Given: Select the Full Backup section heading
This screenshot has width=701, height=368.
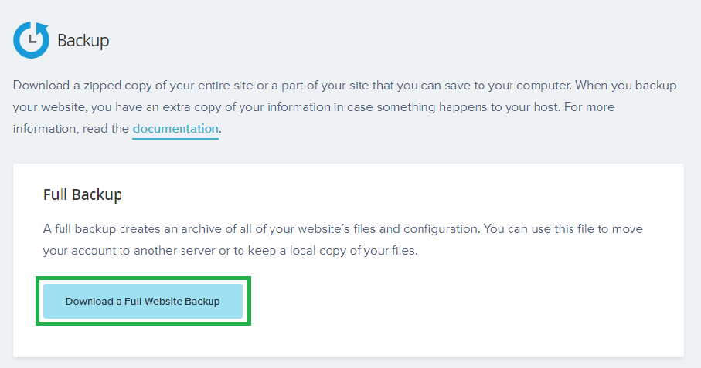Looking at the screenshot, I should 83,194.
